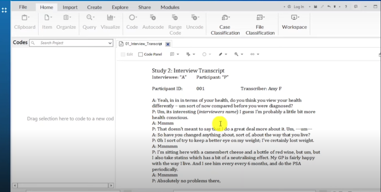The height and width of the screenshot is (192, 381).
Task: Switch to the Modules ribbon tab
Action: tap(170, 7)
